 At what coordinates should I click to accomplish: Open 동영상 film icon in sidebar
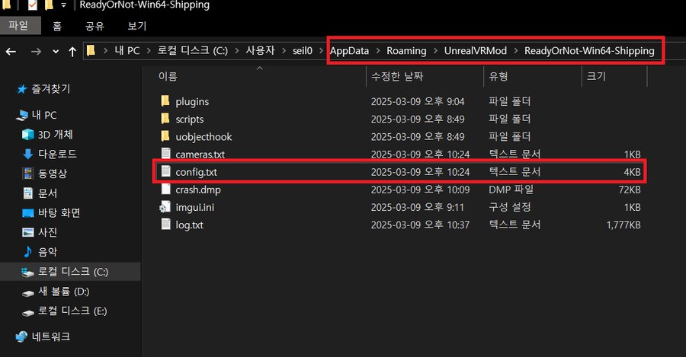(x=27, y=173)
